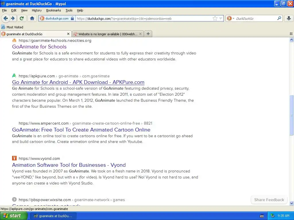Click the Share Feedback button
Viewport: 294px width, 220px height.
click(269, 200)
